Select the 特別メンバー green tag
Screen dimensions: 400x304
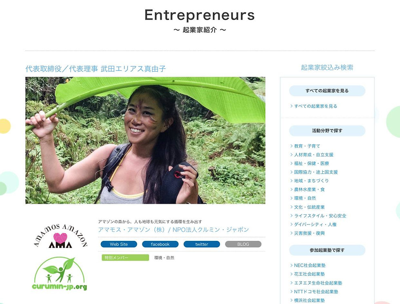(x=125, y=258)
